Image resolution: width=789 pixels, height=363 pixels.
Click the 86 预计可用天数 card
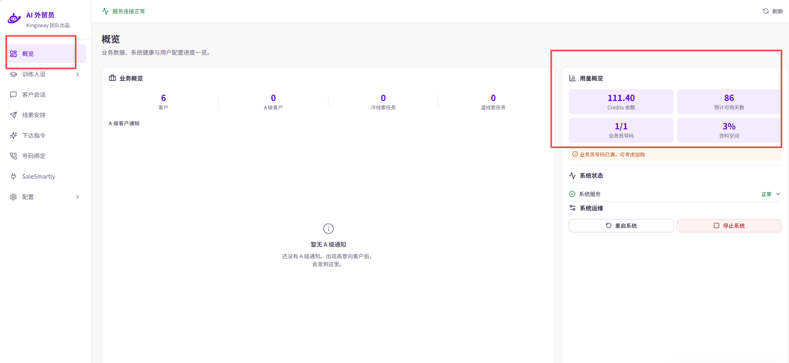(x=729, y=102)
